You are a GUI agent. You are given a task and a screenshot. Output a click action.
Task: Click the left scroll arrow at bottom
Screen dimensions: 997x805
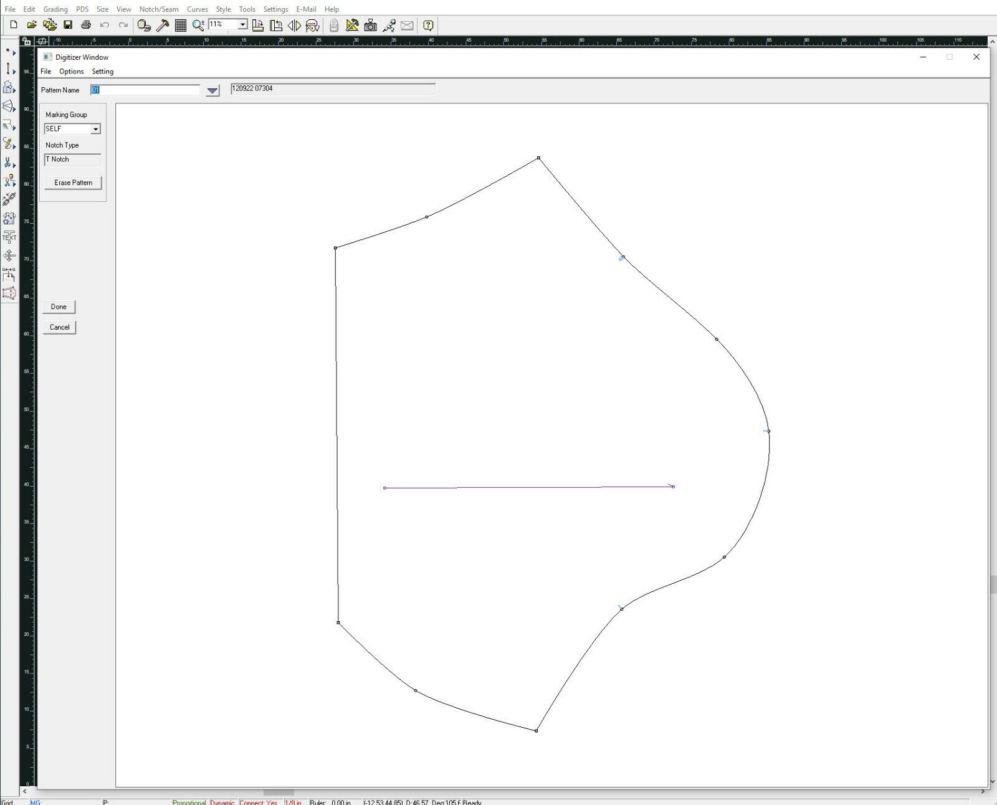(25, 792)
